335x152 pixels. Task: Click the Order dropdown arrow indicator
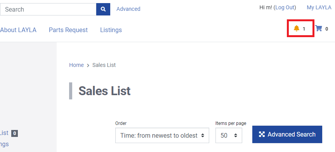[x=203, y=135]
